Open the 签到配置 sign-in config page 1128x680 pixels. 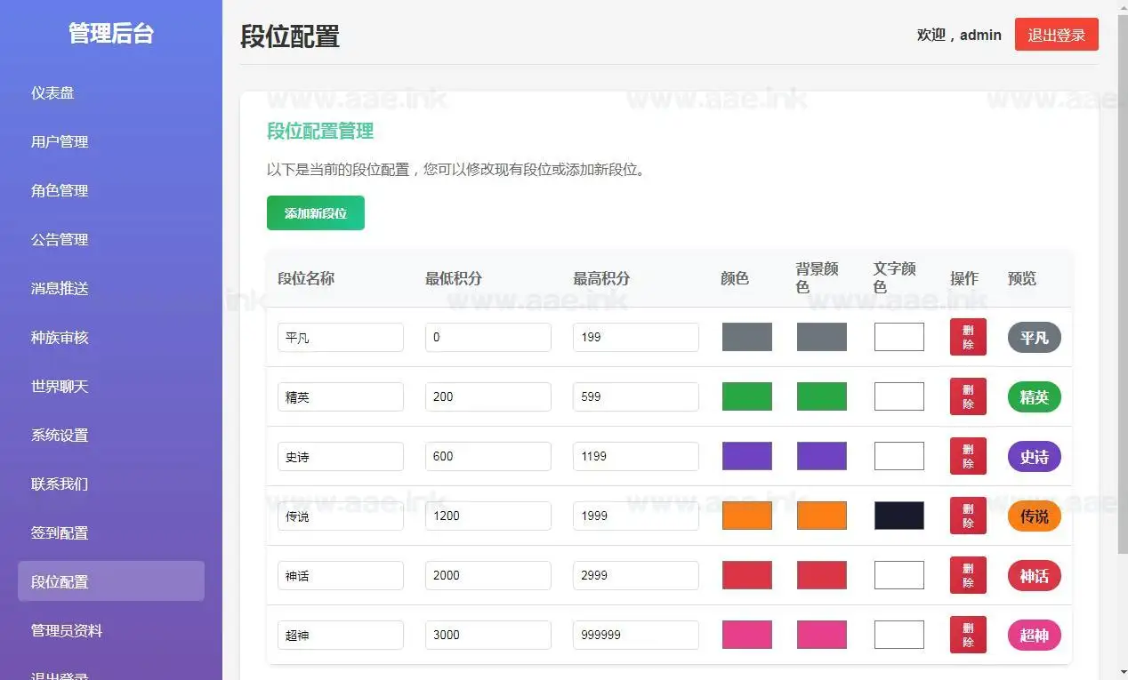[x=60, y=532]
